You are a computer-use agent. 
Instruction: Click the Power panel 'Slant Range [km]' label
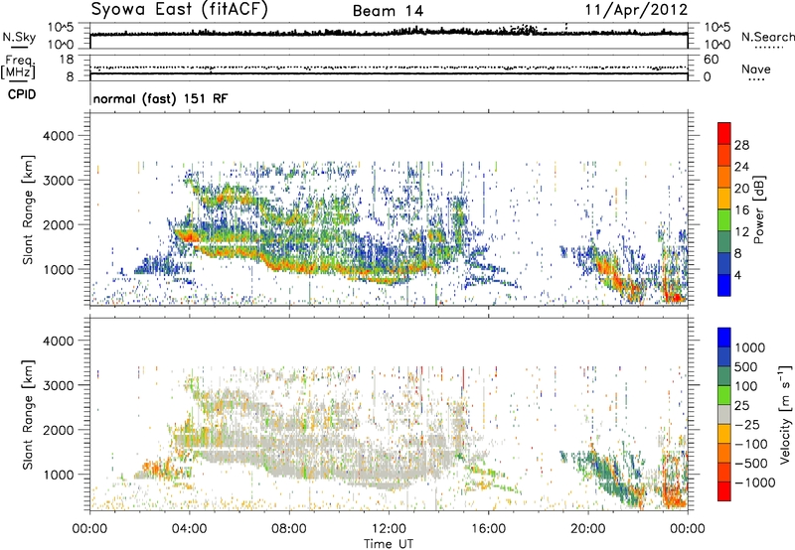pos(28,209)
